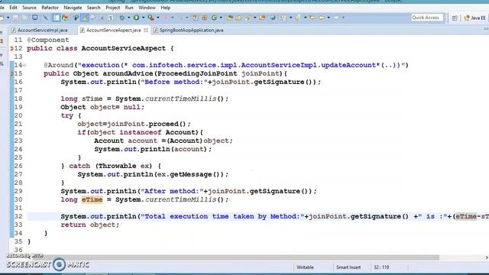Open the Debug dropdown arrow

[129, 18]
